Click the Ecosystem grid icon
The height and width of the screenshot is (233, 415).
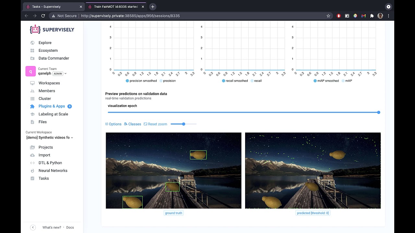coord(32,50)
